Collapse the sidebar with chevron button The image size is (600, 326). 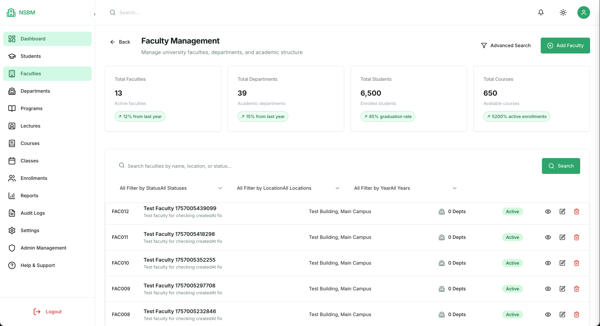(x=94, y=14)
